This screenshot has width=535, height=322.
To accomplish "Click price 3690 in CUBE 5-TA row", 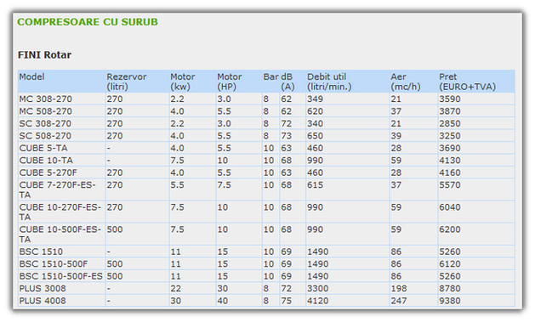I will click(x=450, y=148).
